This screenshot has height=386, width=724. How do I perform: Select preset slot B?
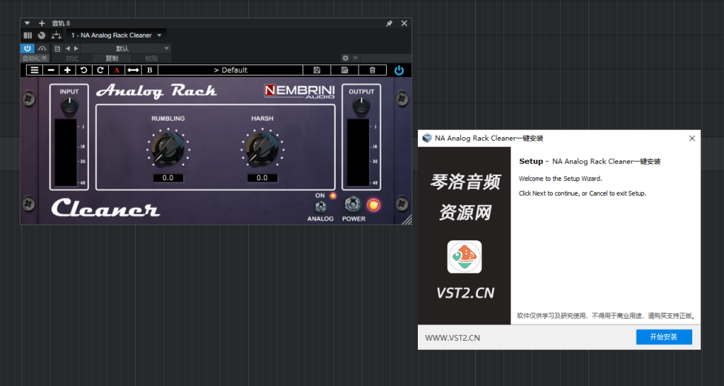150,70
